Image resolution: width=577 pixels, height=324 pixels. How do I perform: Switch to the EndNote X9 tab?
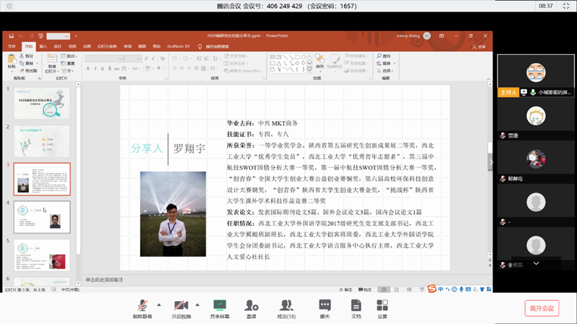(178, 46)
